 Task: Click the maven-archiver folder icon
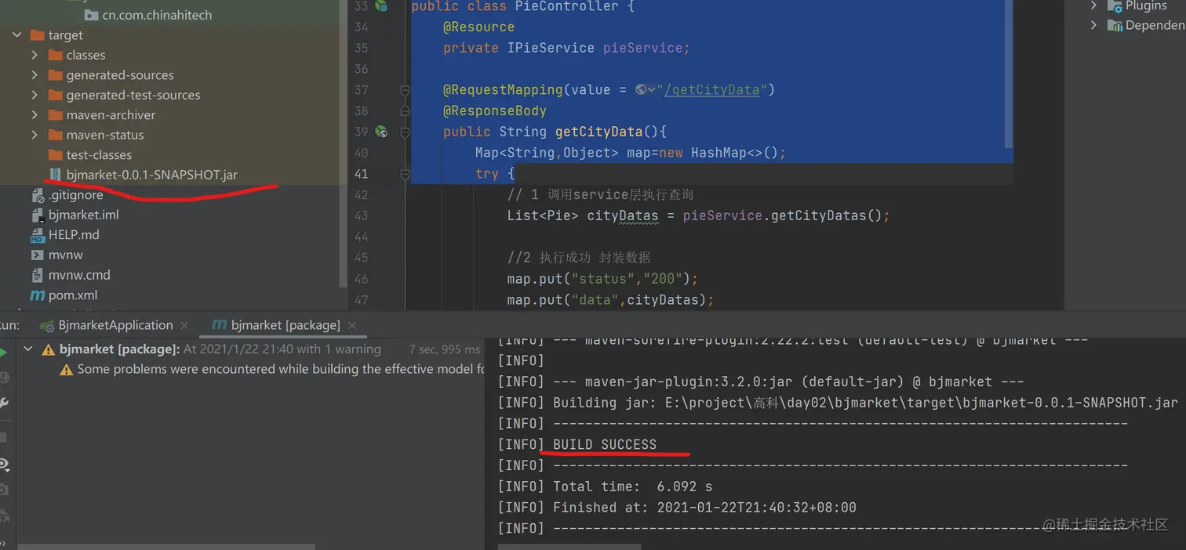point(55,115)
